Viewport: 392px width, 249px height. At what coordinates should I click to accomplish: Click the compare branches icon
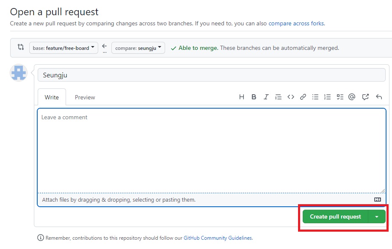pyautogui.click(x=21, y=47)
